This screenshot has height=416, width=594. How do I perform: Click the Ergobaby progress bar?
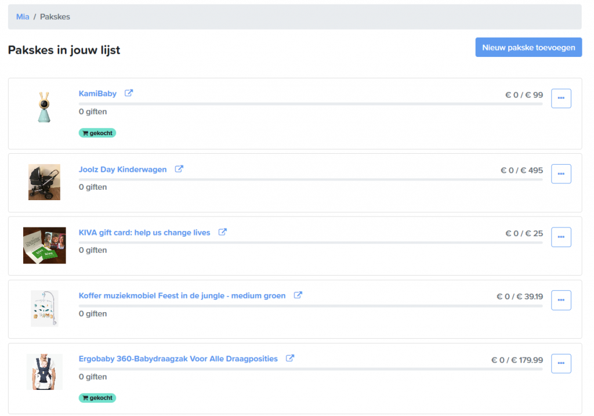(x=311, y=369)
